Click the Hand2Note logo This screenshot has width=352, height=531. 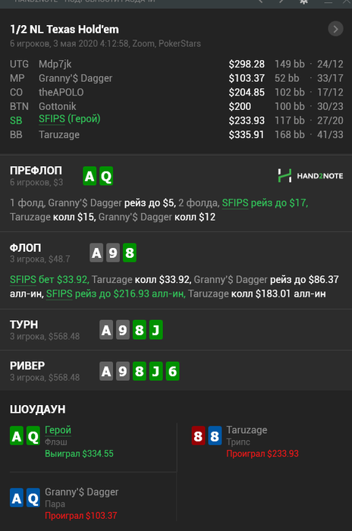pyautogui.click(x=310, y=176)
